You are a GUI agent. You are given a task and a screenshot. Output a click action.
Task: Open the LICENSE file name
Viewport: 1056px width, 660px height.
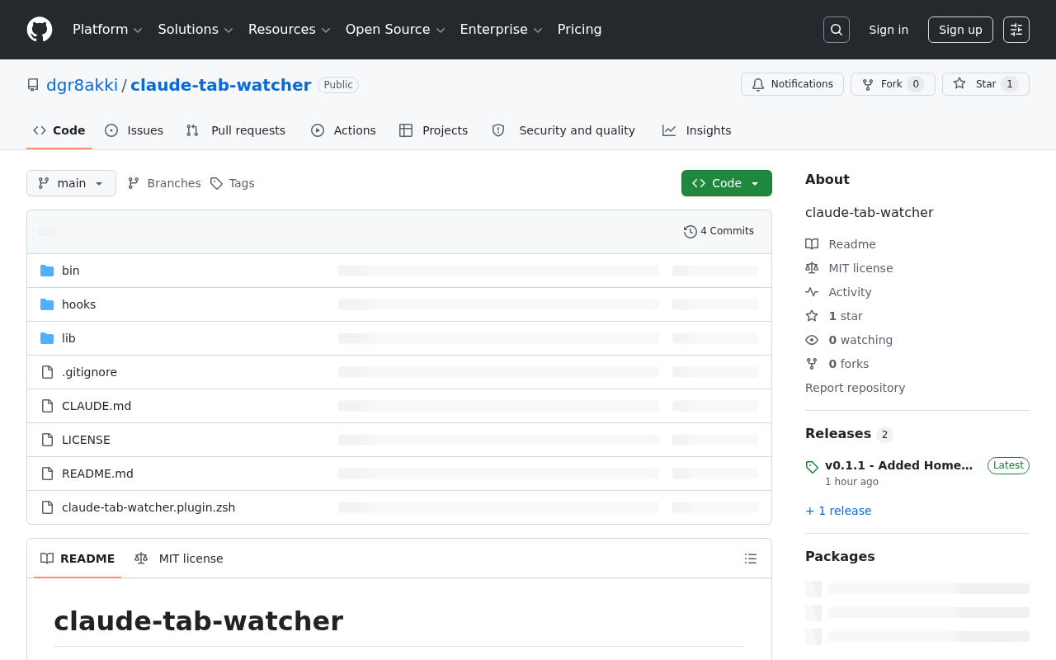coord(86,440)
